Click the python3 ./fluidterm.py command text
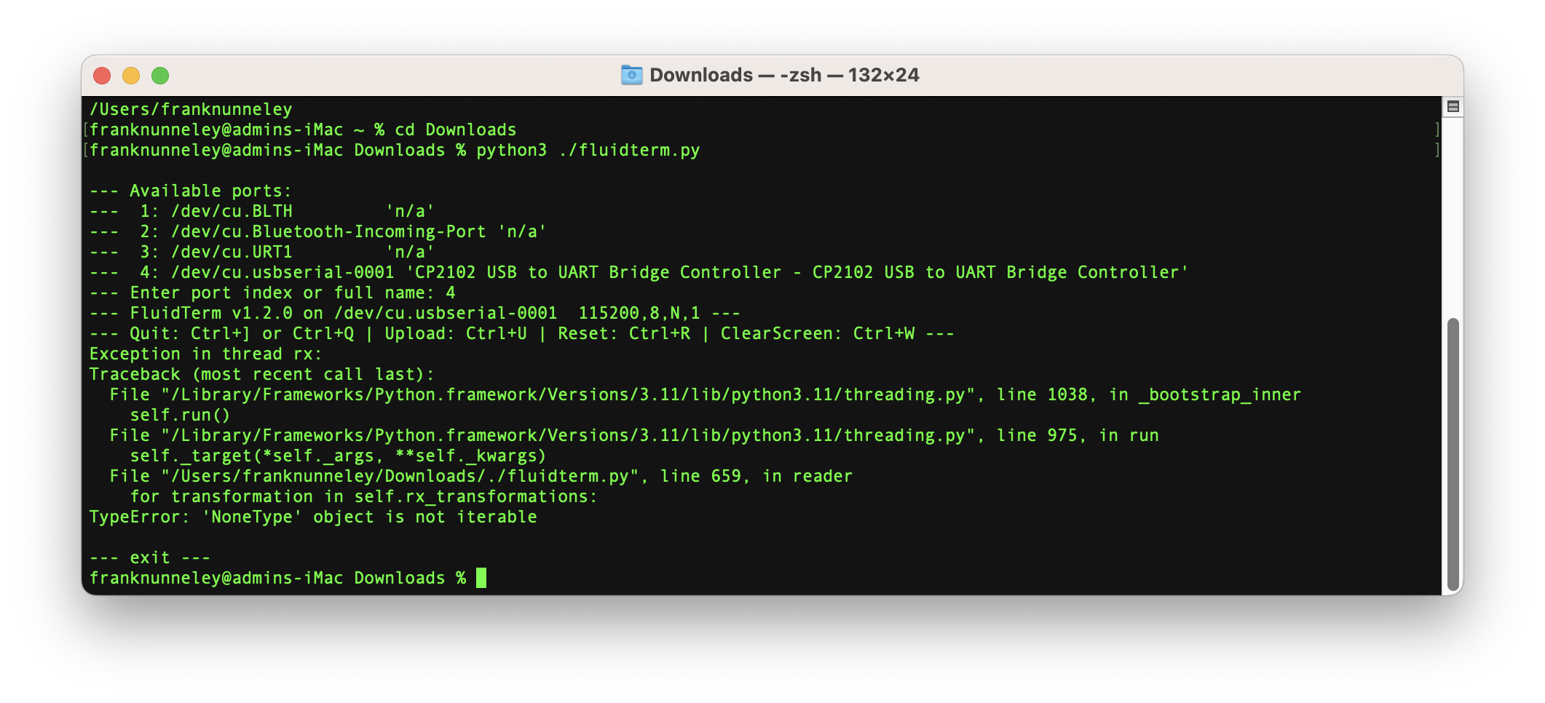This screenshot has height=703, width=1545. (588, 150)
